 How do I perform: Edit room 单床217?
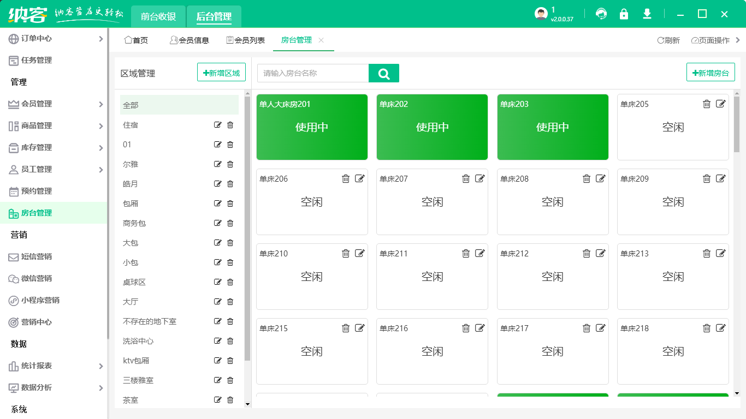601,328
